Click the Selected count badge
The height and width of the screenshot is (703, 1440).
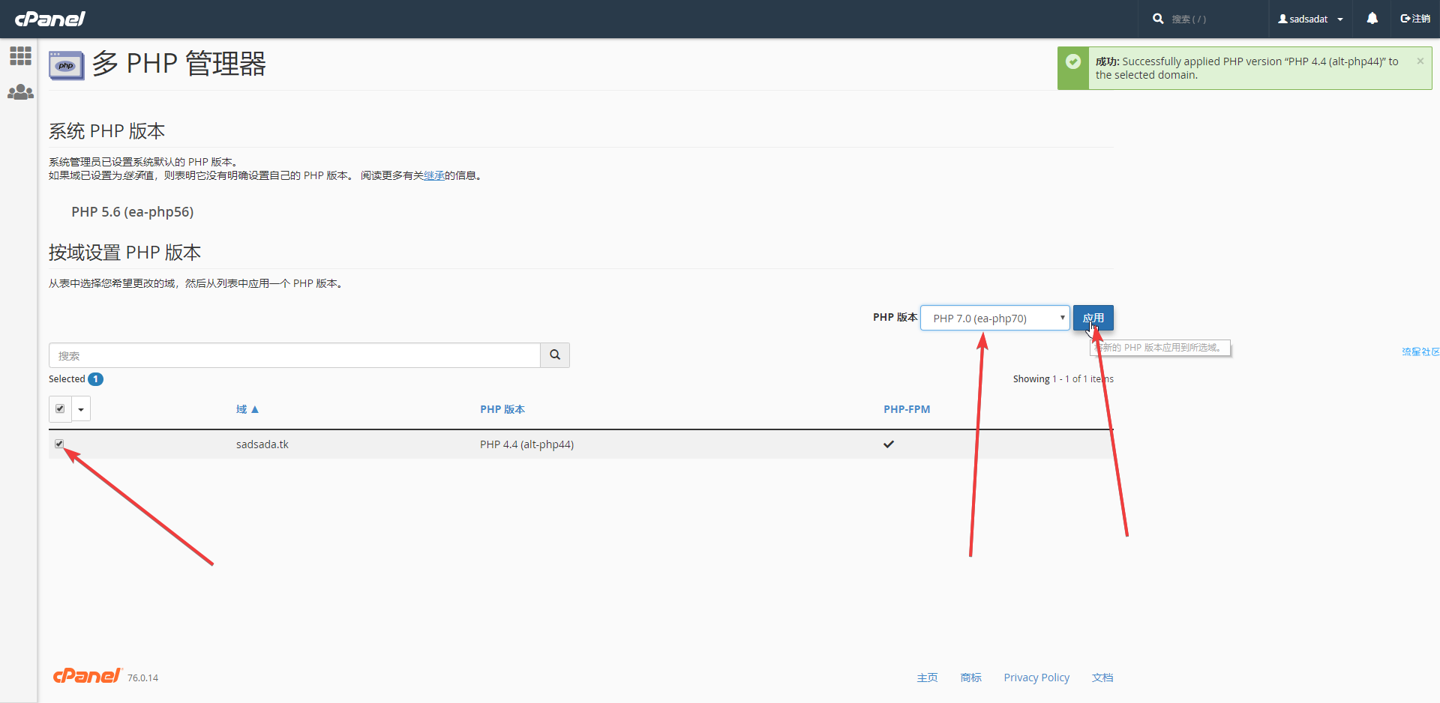(x=95, y=379)
